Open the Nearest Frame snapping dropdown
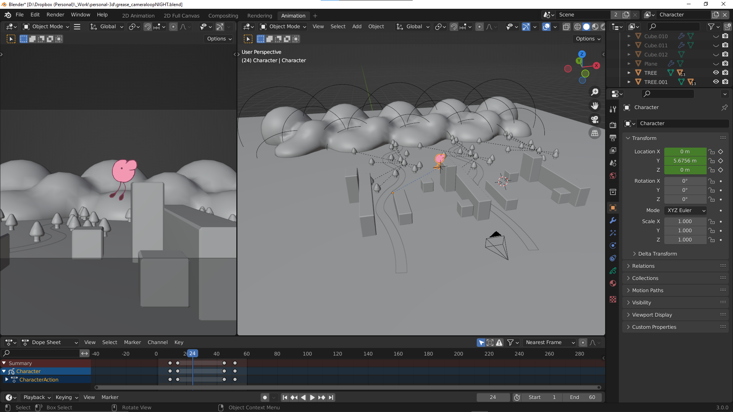This screenshot has height=412, width=733. pyautogui.click(x=549, y=343)
